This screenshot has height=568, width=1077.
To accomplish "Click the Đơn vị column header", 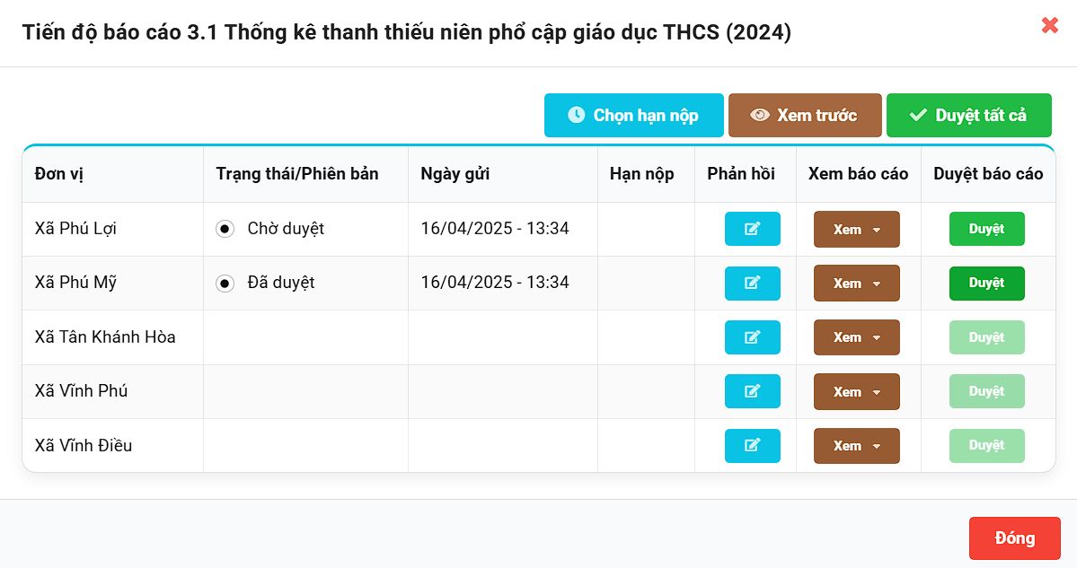I will pos(59,174).
